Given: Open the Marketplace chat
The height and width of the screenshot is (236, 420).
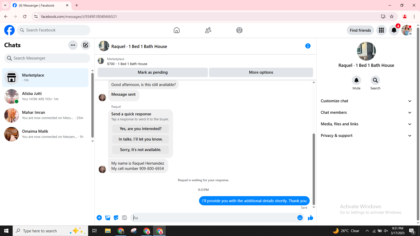Looking at the screenshot, I should 45,78.
